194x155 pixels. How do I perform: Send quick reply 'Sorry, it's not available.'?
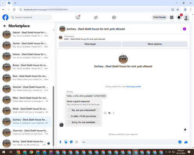coord(83,122)
